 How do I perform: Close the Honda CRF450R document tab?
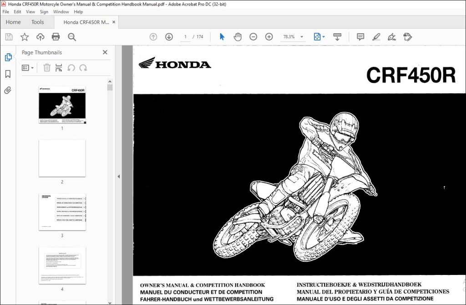pos(114,22)
